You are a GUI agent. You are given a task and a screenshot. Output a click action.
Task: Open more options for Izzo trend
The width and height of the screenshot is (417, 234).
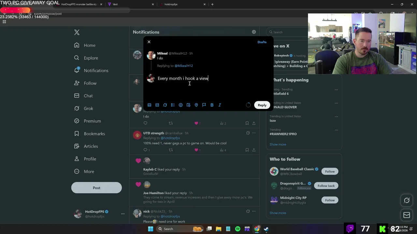pos(336,116)
